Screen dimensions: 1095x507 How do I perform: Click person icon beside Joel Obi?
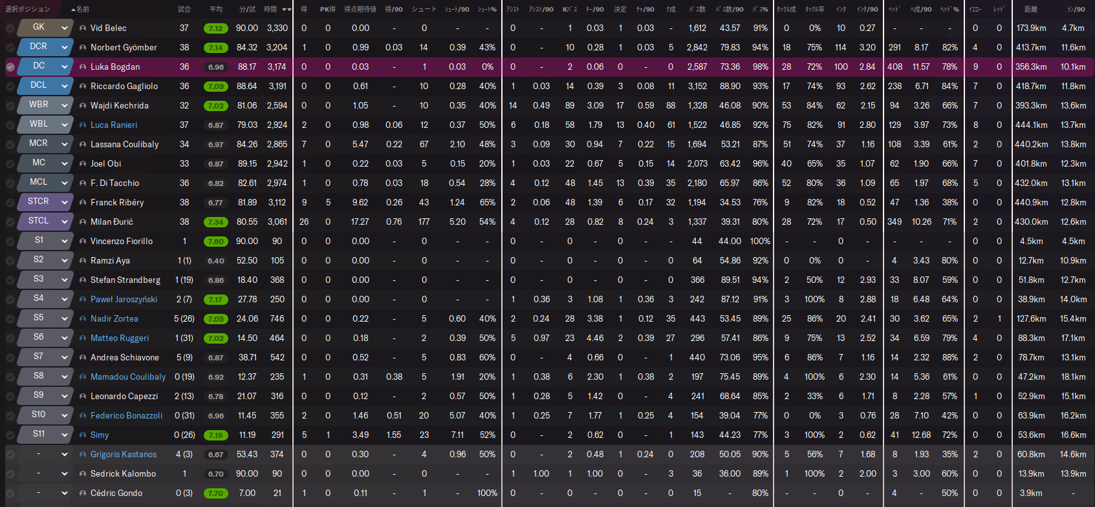tap(83, 164)
